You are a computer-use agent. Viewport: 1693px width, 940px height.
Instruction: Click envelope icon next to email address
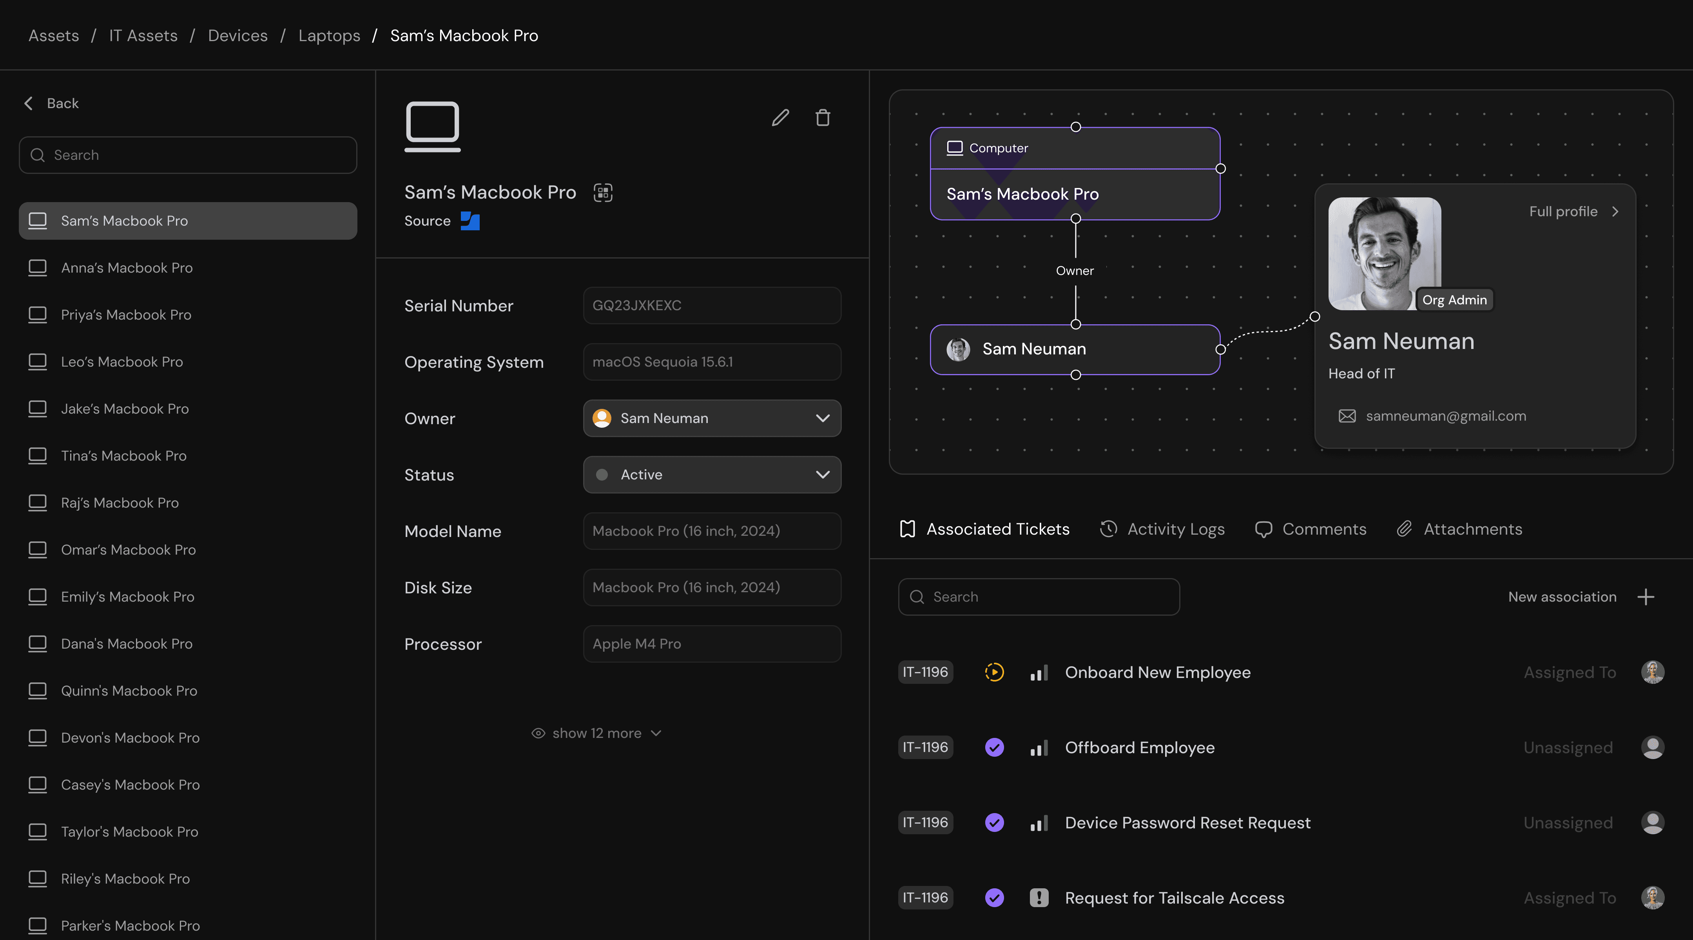tap(1347, 416)
